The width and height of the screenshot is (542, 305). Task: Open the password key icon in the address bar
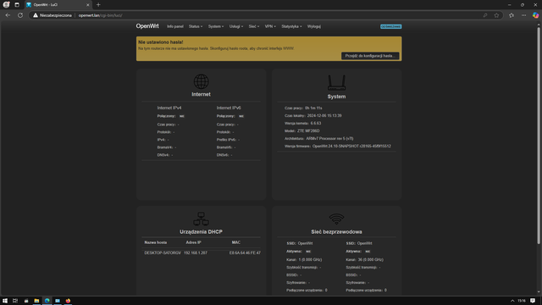(485, 15)
